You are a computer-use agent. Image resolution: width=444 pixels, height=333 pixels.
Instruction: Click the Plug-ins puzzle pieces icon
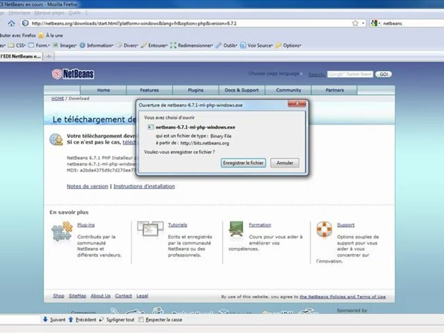coord(62,231)
